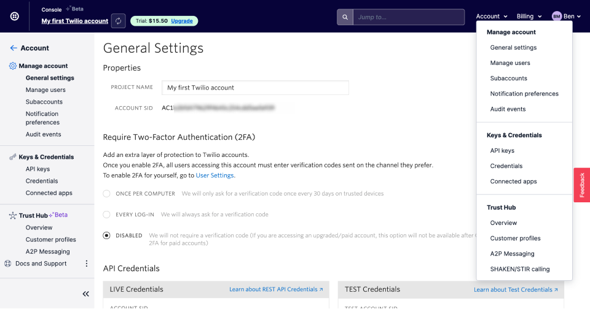Click the Keys & Credentials key icon
Viewport: 590px width, 309px height.
pyautogui.click(x=13, y=157)
